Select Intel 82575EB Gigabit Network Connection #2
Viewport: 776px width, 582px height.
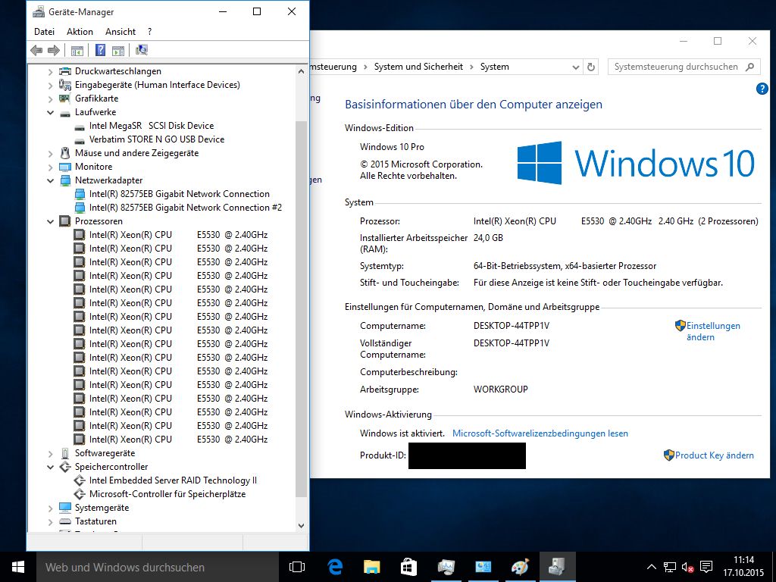pos(186,208)
